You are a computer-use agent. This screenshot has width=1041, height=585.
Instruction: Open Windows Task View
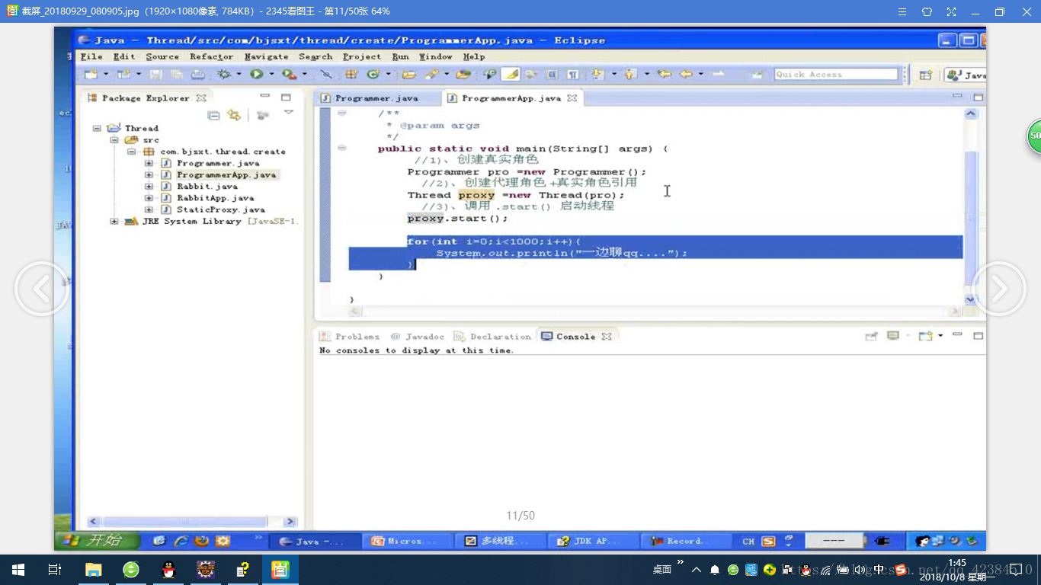[55, 570]
